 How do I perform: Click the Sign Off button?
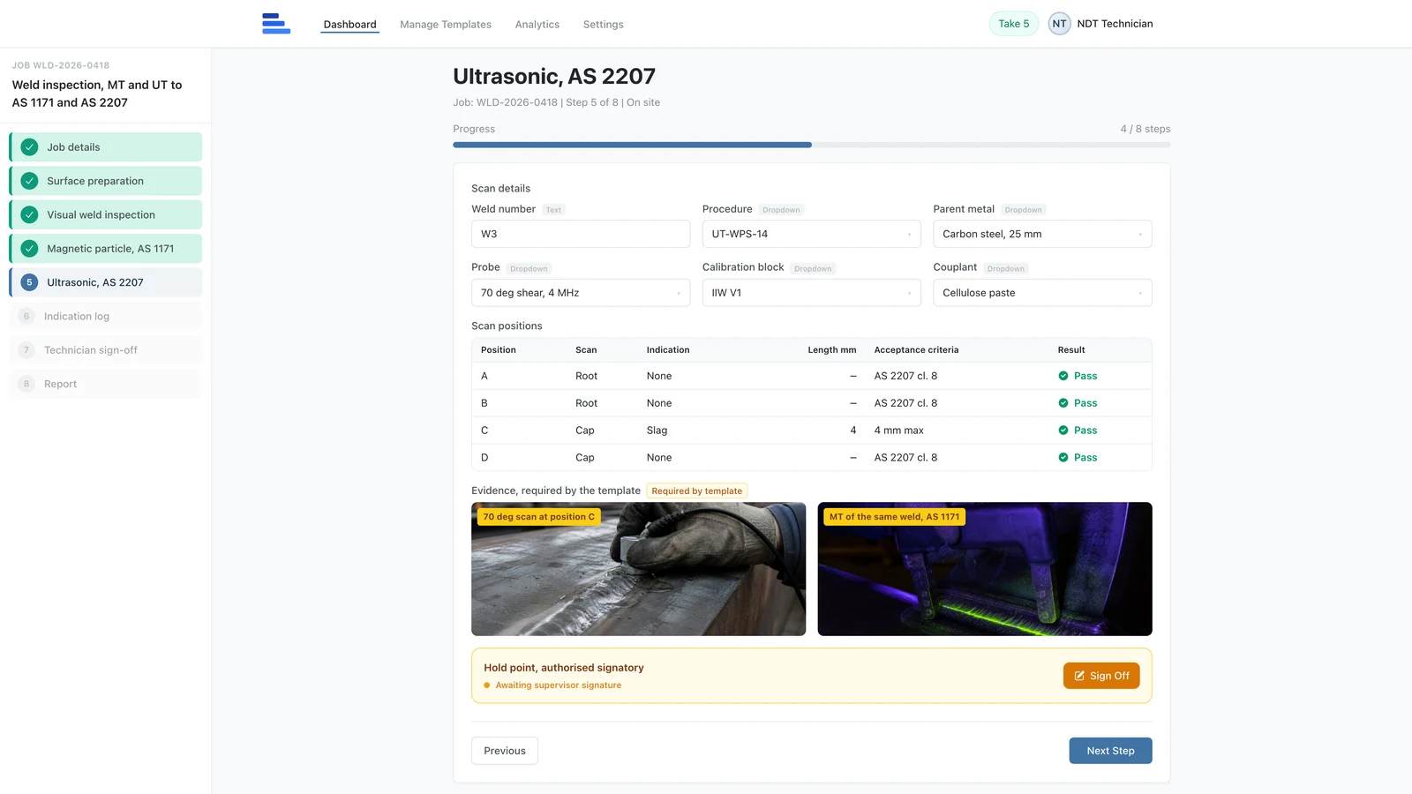click(1101, 676)
